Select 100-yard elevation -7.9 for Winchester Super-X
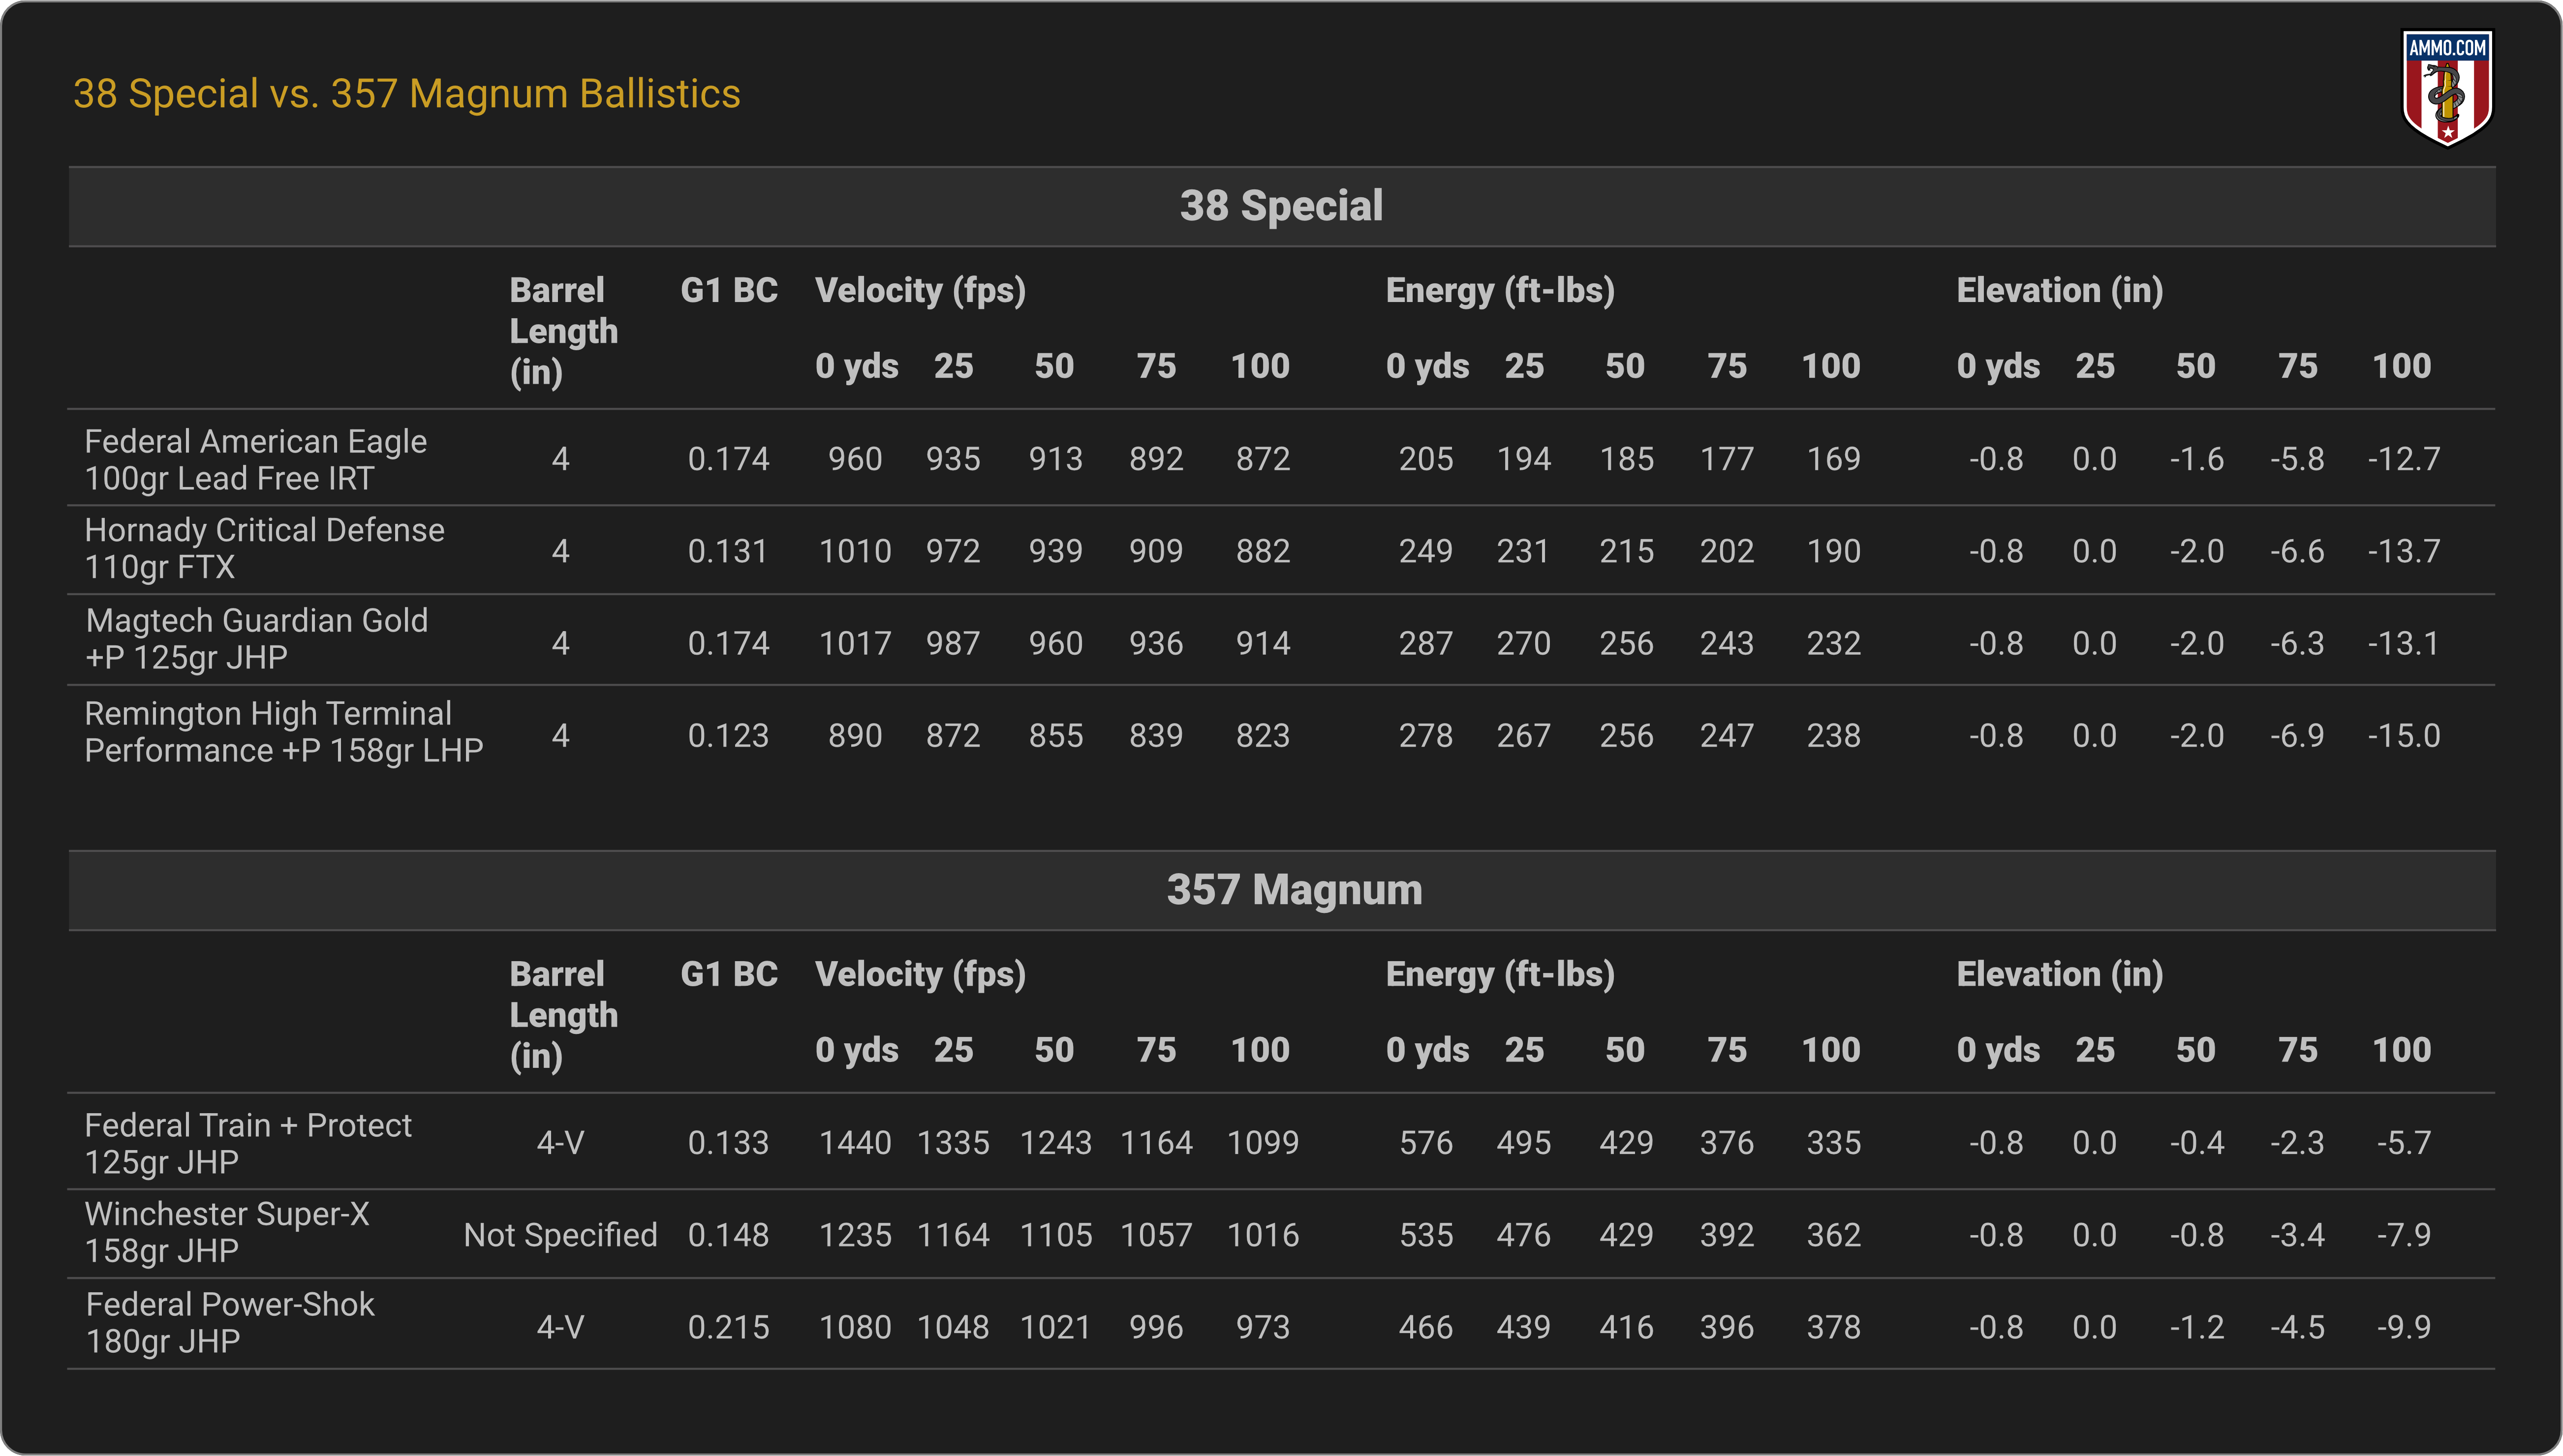 coord(2404,1235)
